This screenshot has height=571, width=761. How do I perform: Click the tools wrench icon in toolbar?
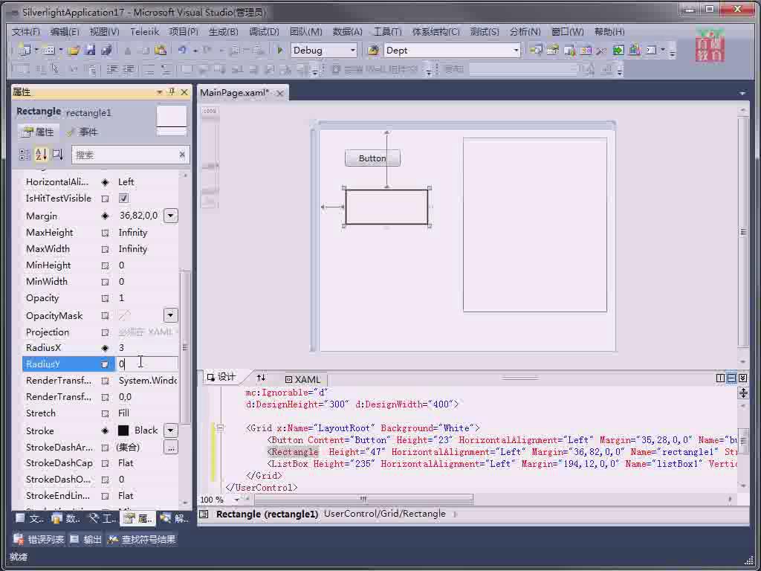(x=601, y=50)
